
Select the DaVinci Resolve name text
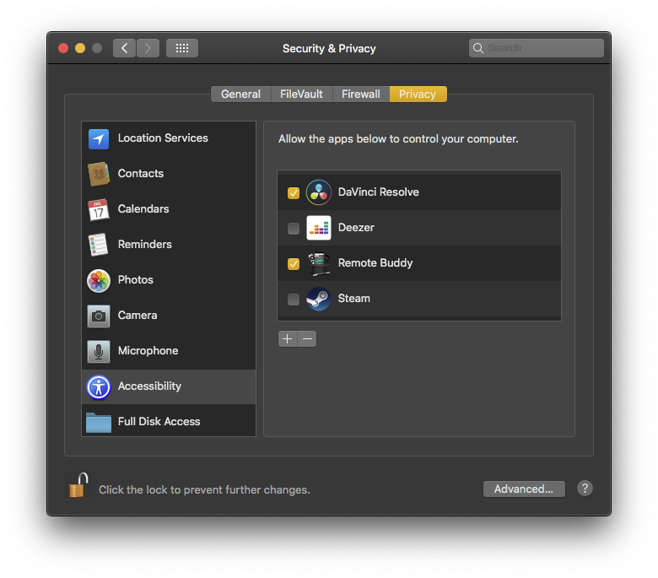(x=379, y=192)
